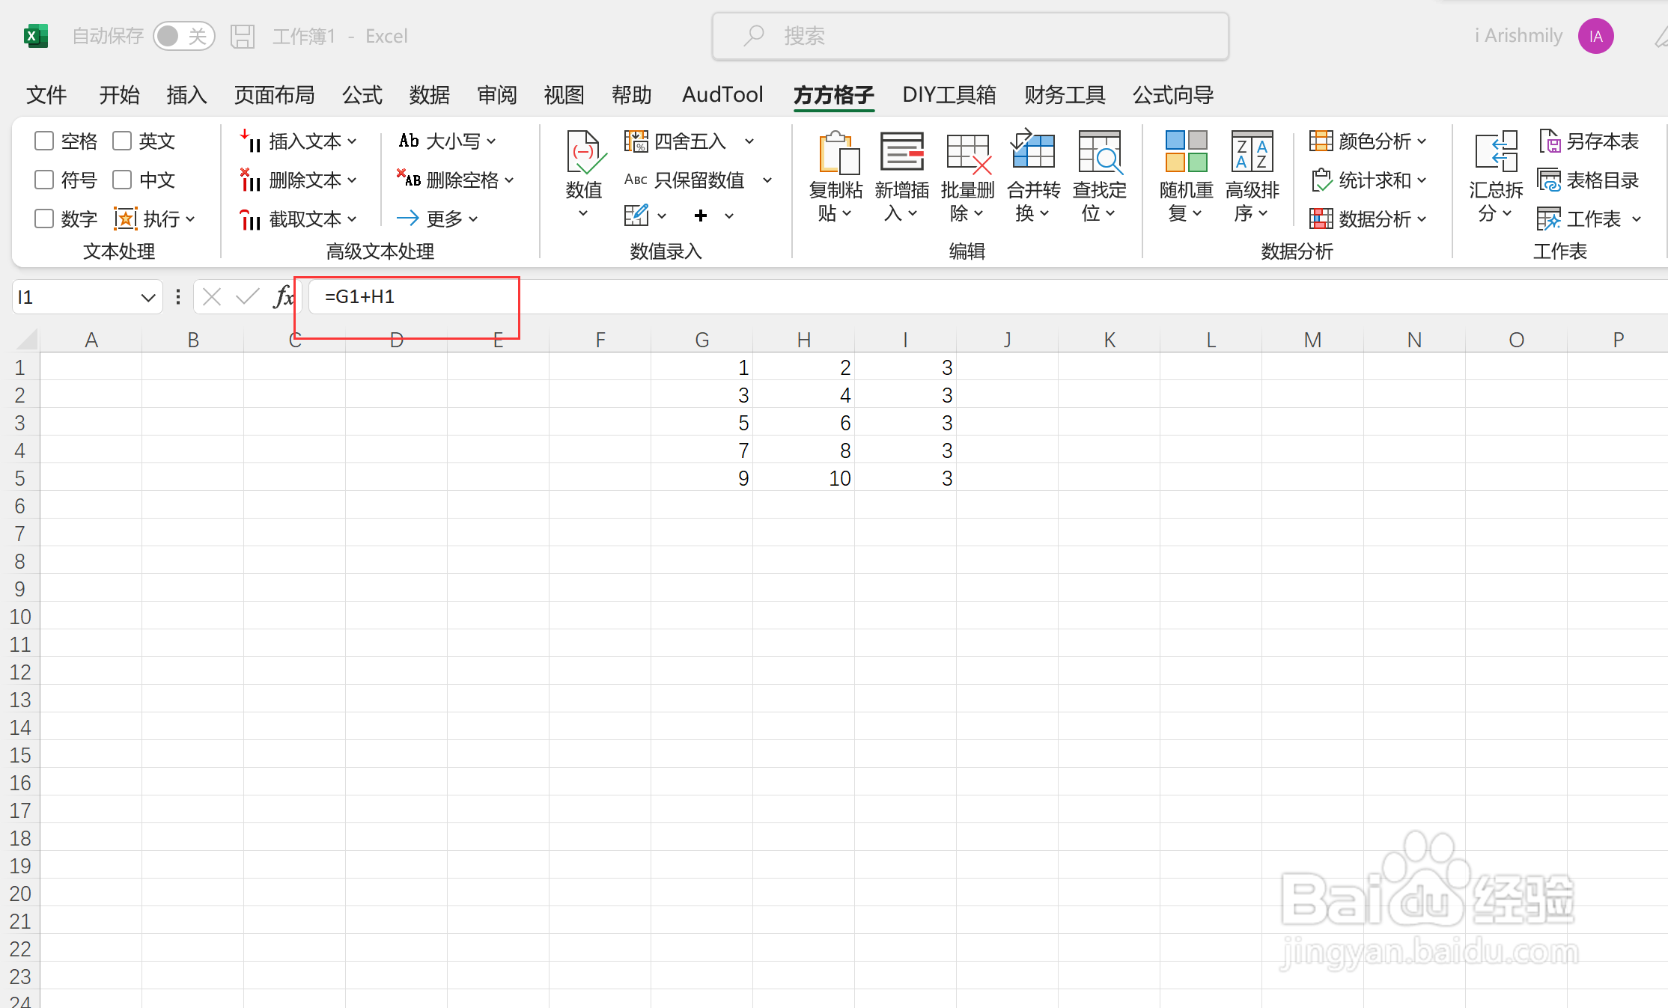Click the fx insert function icon
Screen dimensions: 1668x1008
tap(283, 297)
